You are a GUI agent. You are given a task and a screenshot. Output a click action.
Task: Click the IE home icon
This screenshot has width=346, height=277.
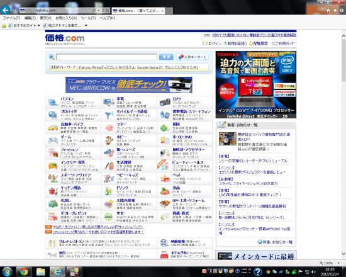328,10
